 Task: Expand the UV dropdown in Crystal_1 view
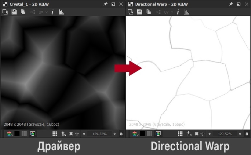pos(43,12)
